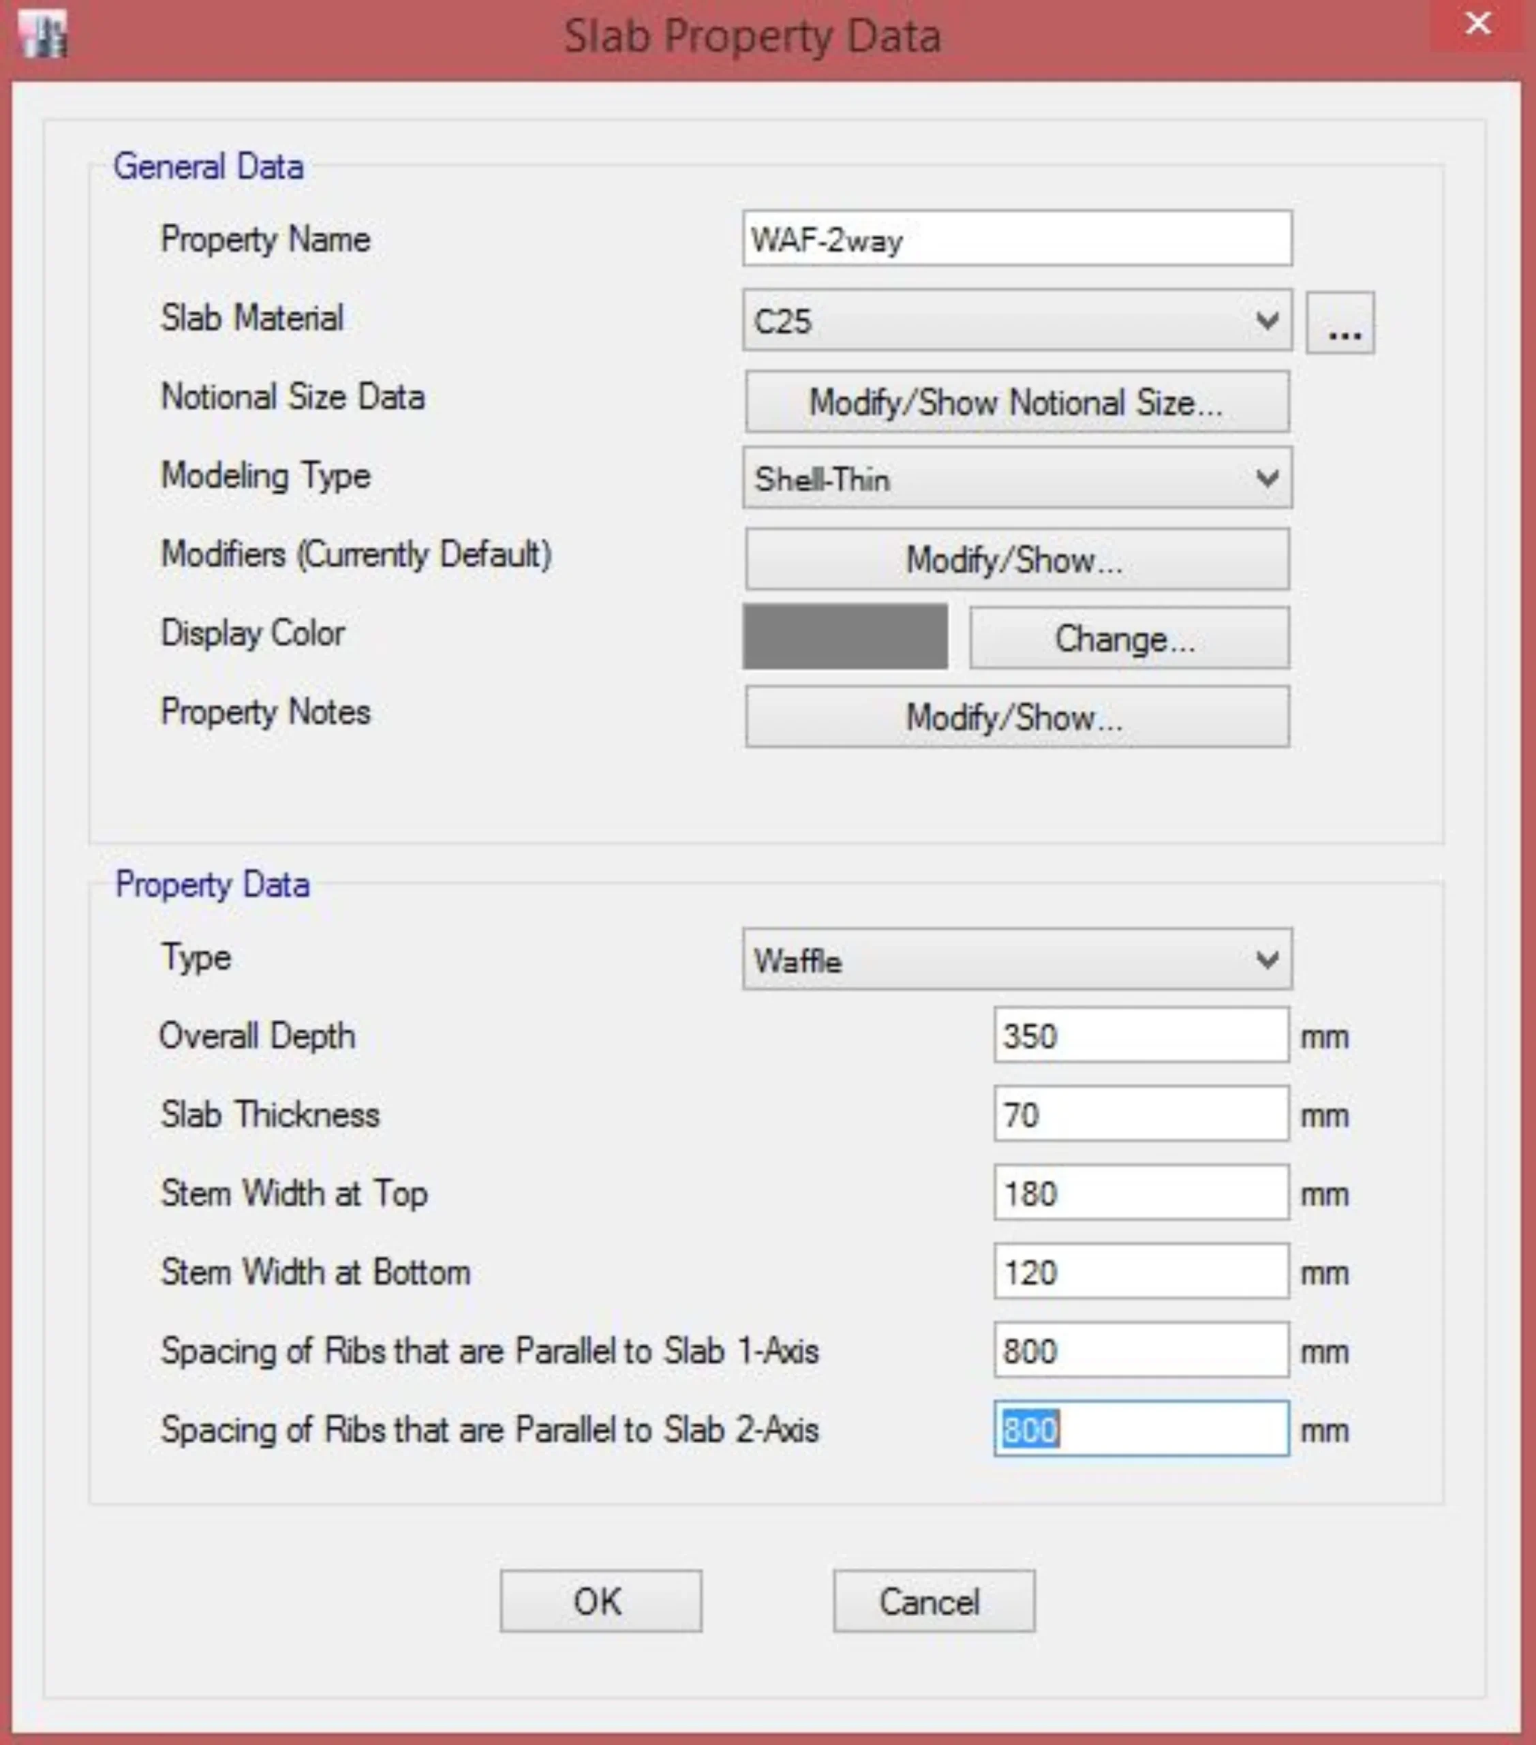Image resolution: width=1536 pixels, height=1745 pixels.
Task: Click Modify/Show Notional Size button
Action: [x=1016, y=401]
